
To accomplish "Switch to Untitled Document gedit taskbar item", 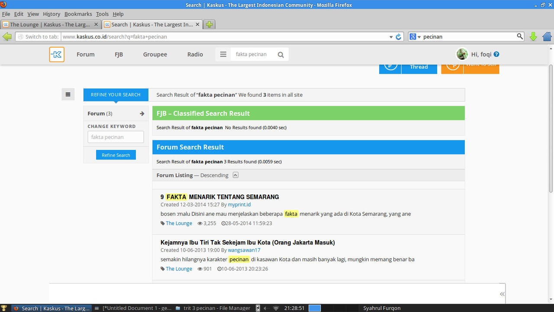I will coord(133,308).
